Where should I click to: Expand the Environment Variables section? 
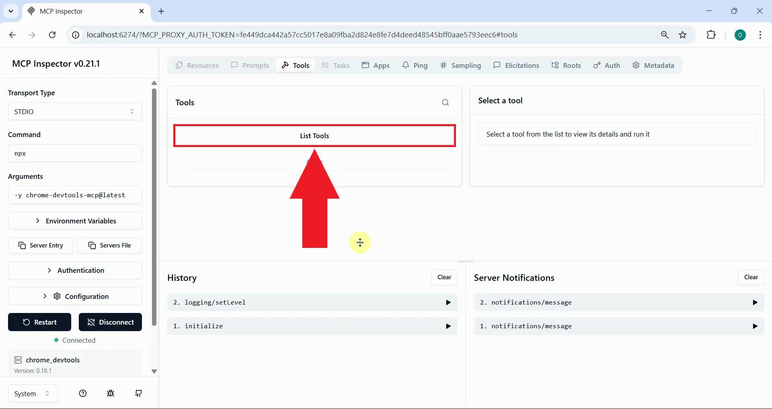74,221
